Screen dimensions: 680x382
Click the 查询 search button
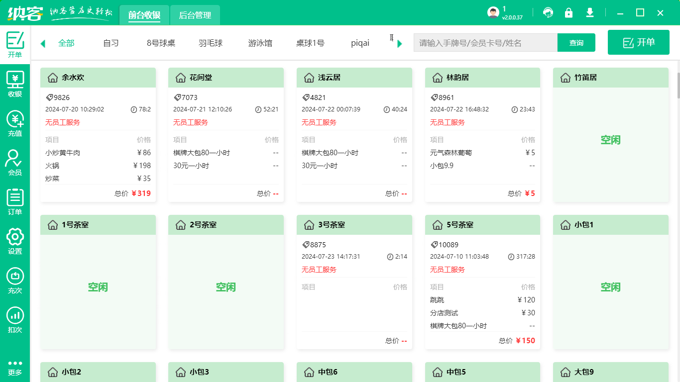tap(576, 43)
